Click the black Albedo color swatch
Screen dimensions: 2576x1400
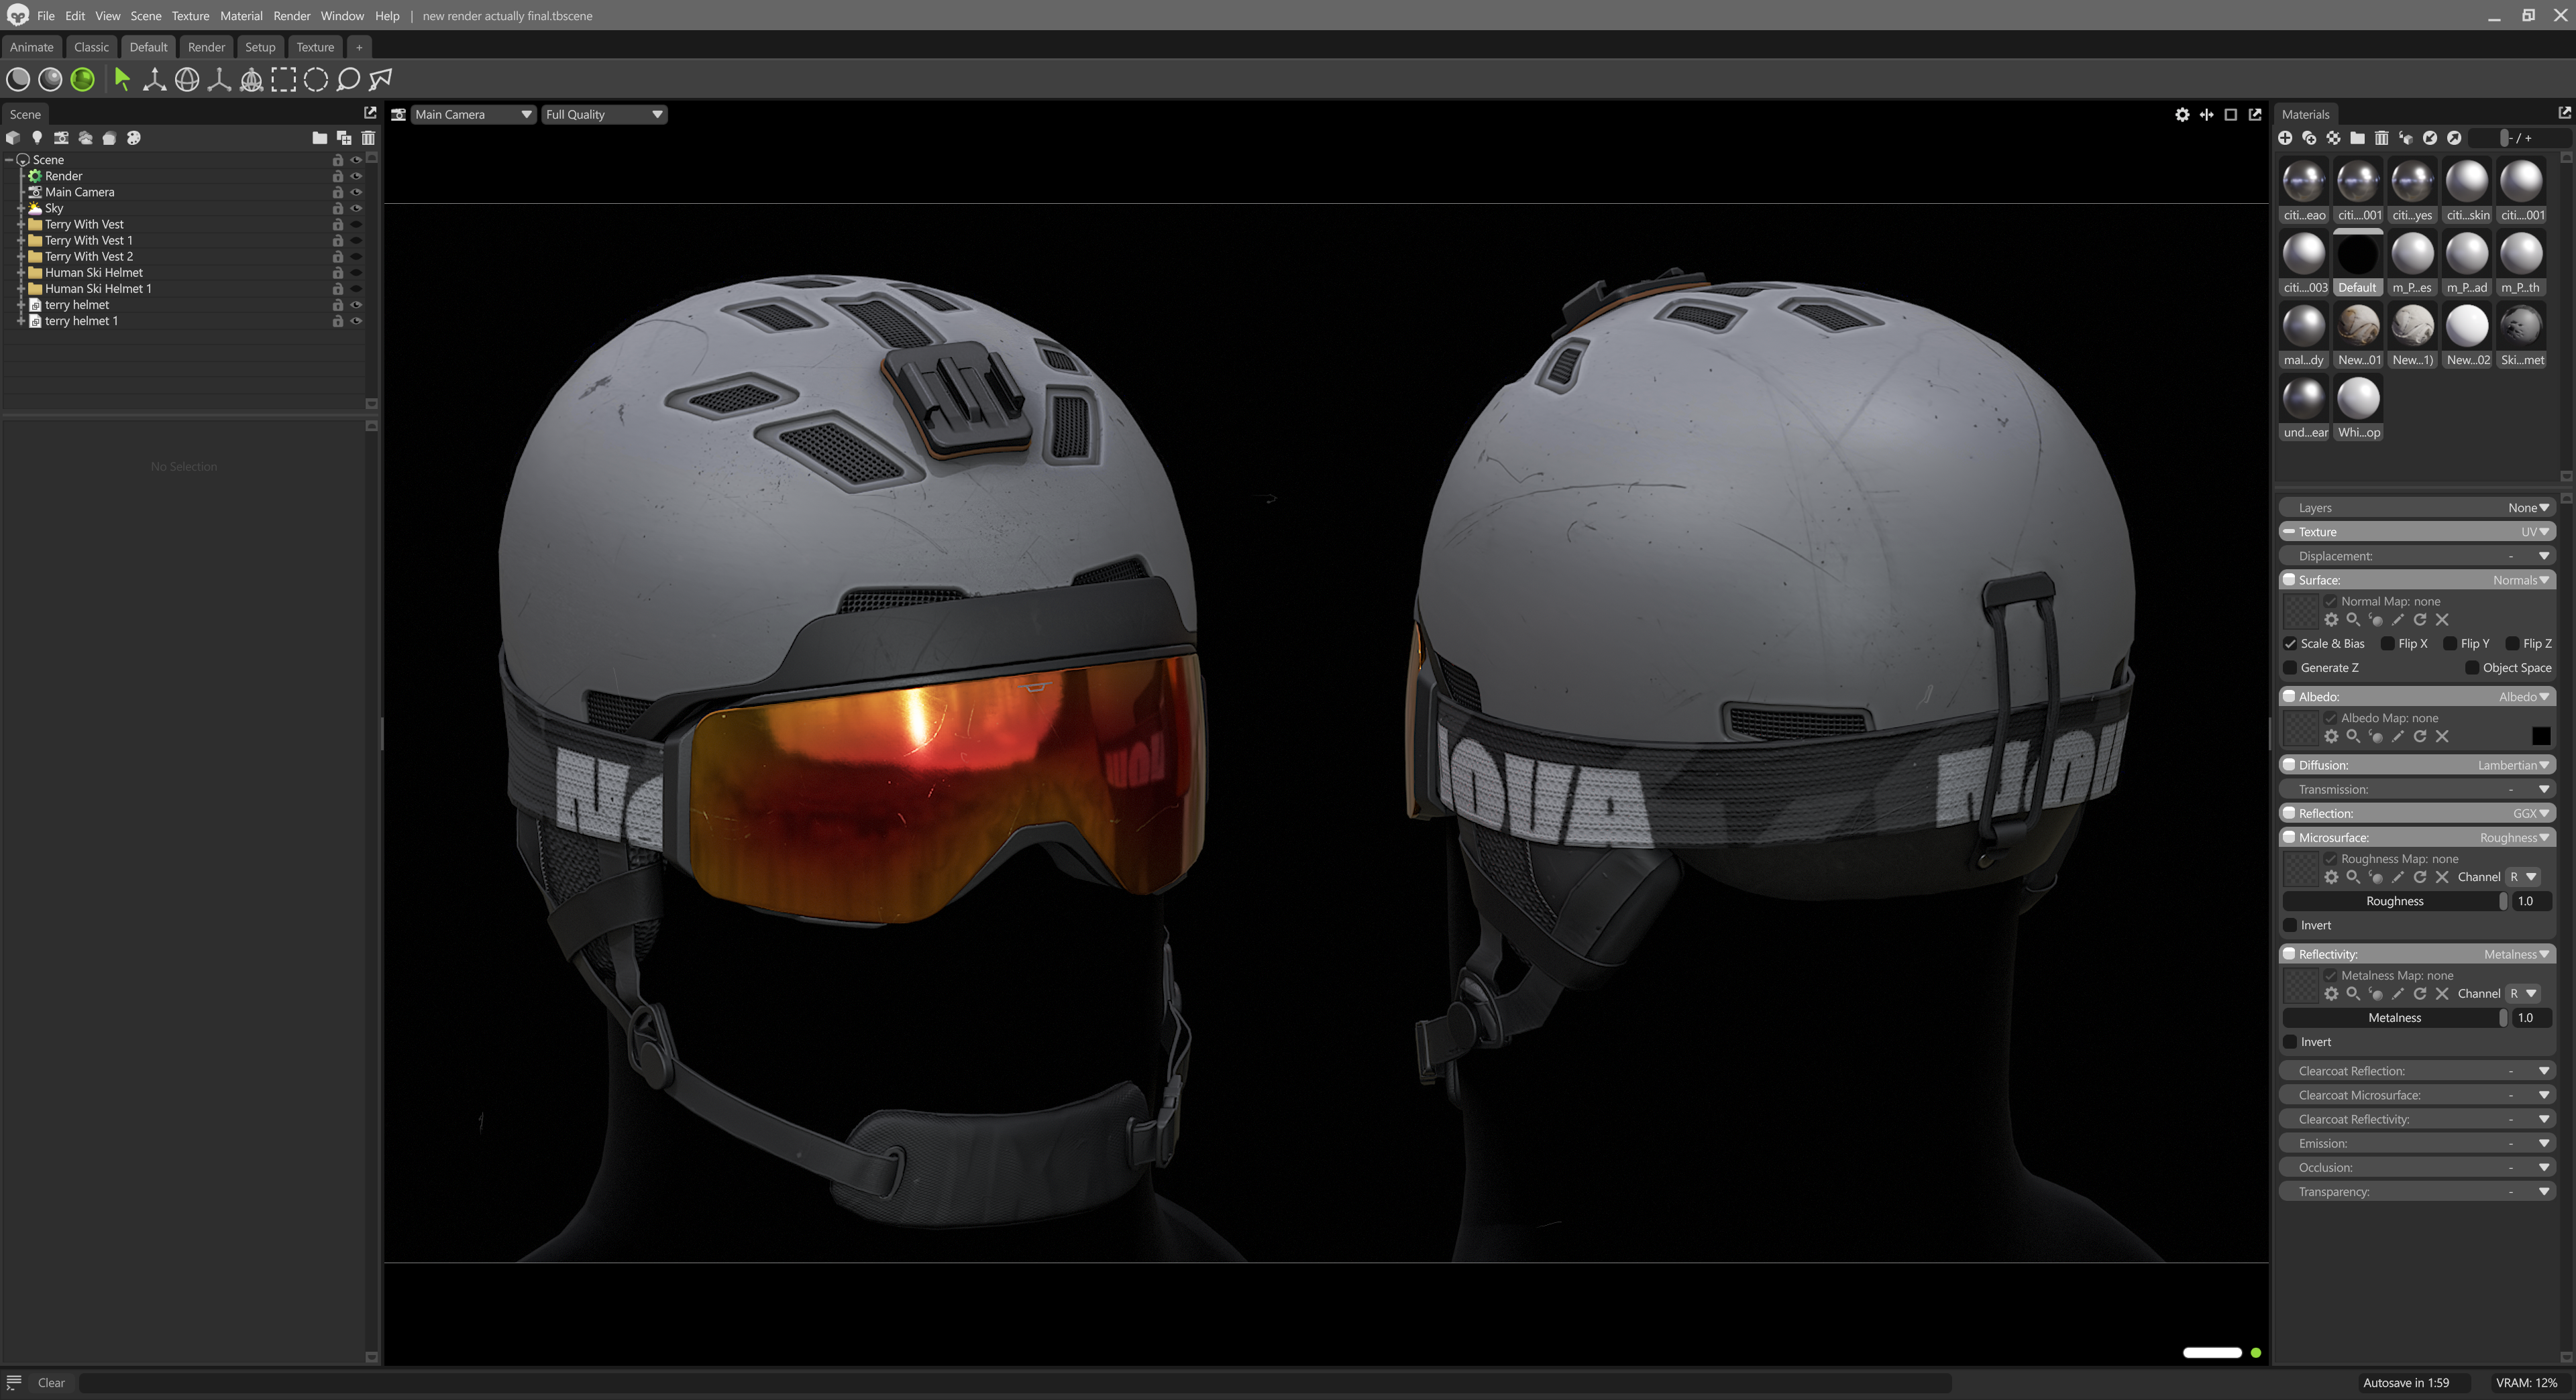click(2541, 736)
